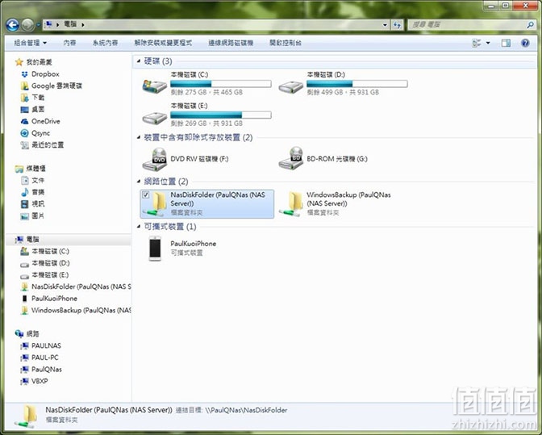Open the Help question mark icon
542x435 pixels.
point(525,43)
